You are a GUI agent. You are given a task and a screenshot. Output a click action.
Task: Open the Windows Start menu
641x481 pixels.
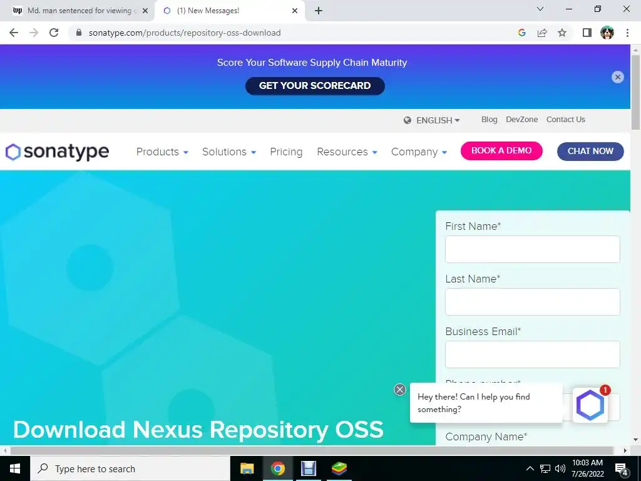tap(15, 468)
